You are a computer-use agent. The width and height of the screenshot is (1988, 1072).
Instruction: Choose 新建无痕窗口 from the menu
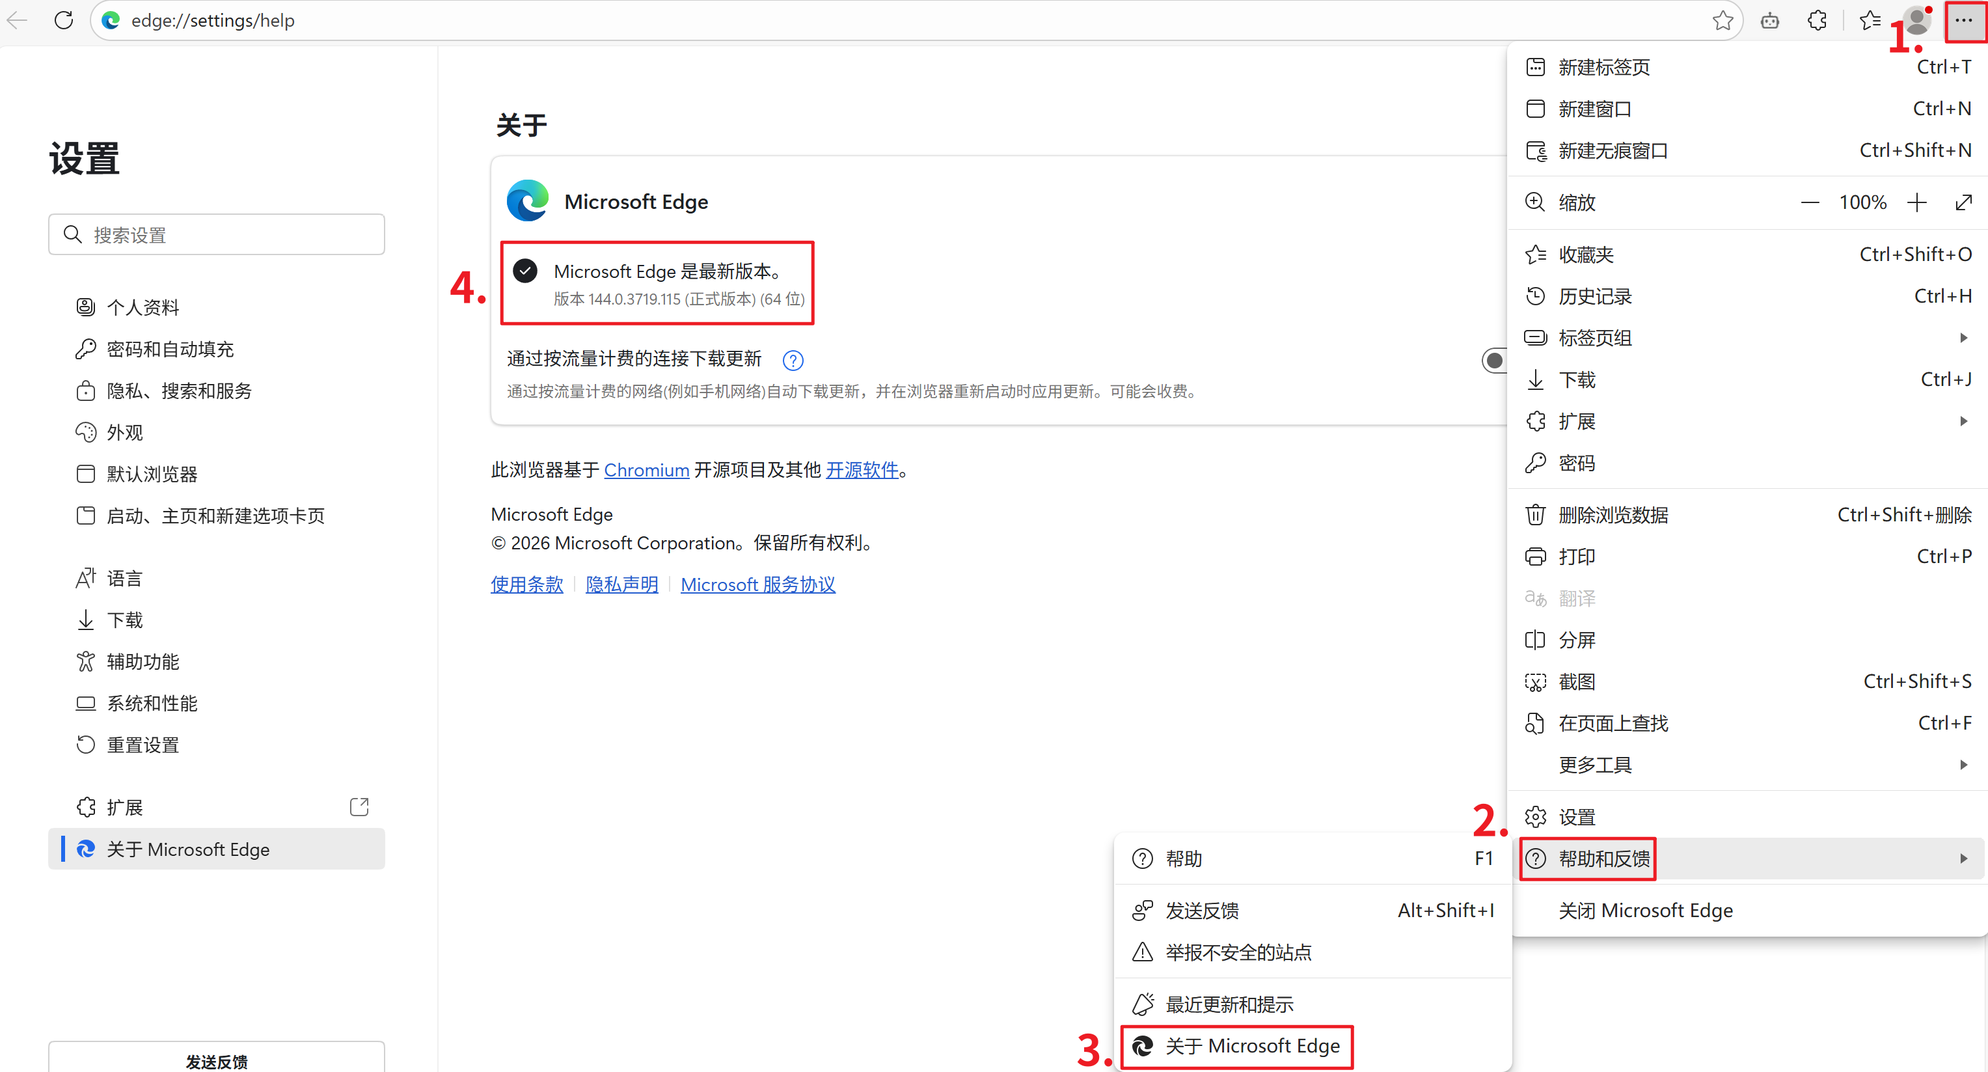[1612, 150]
